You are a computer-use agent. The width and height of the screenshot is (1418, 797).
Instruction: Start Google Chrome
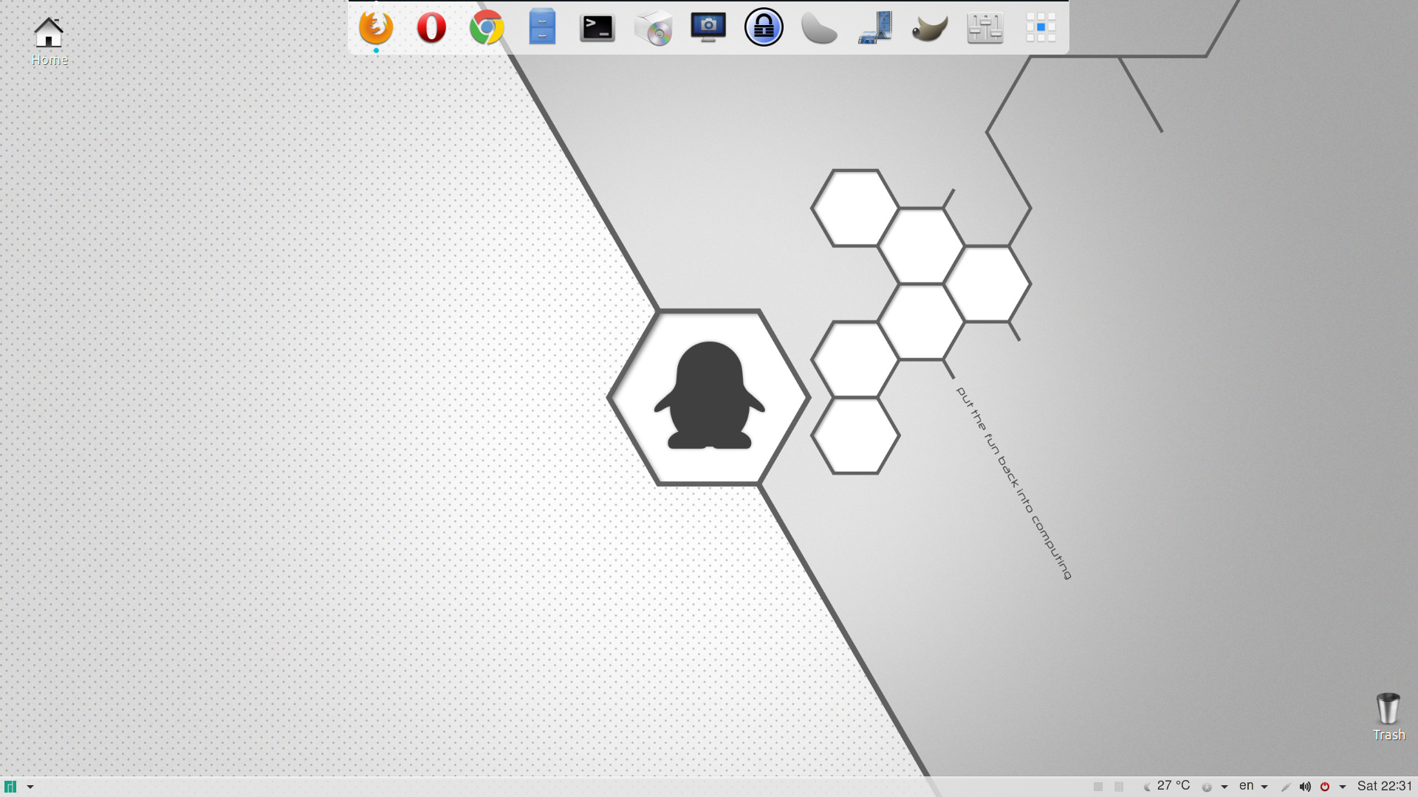coord(487,27)
